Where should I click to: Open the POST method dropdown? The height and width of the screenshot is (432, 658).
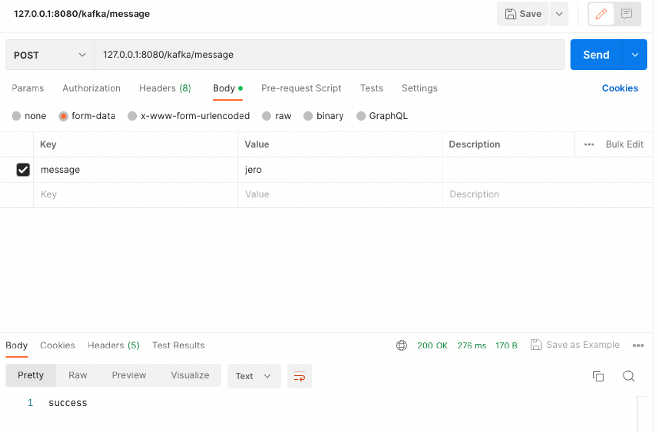tap(50, 55)
